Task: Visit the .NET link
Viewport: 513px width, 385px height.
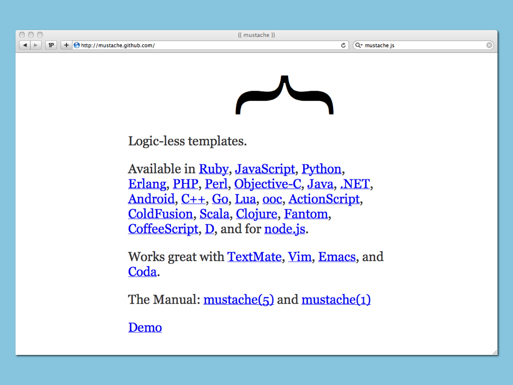Action: pyautogui.click(x=355, y=184)
